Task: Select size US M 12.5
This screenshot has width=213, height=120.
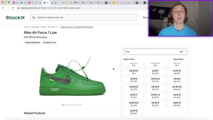Action: tap(134, 104)
